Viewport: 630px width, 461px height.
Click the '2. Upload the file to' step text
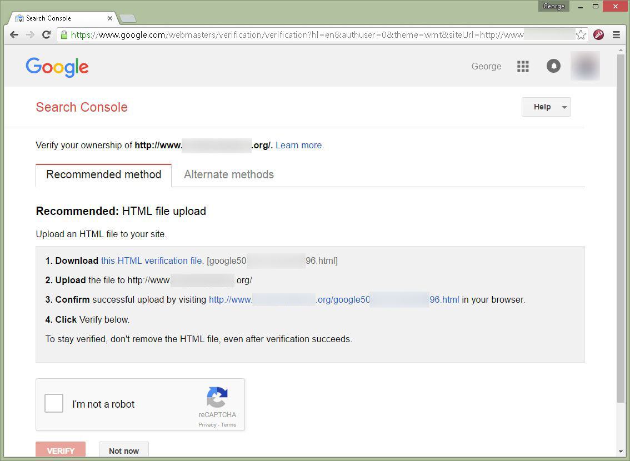[149, 280]
